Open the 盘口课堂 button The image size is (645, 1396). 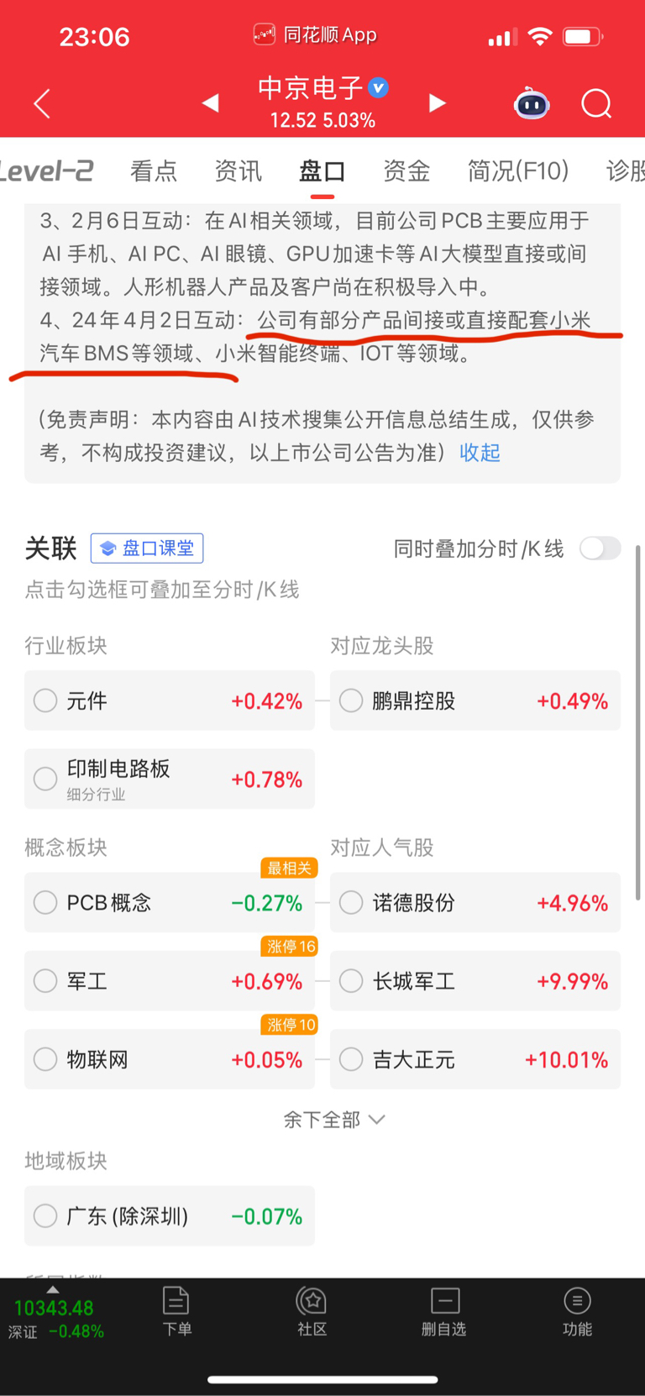coord(147,548)
